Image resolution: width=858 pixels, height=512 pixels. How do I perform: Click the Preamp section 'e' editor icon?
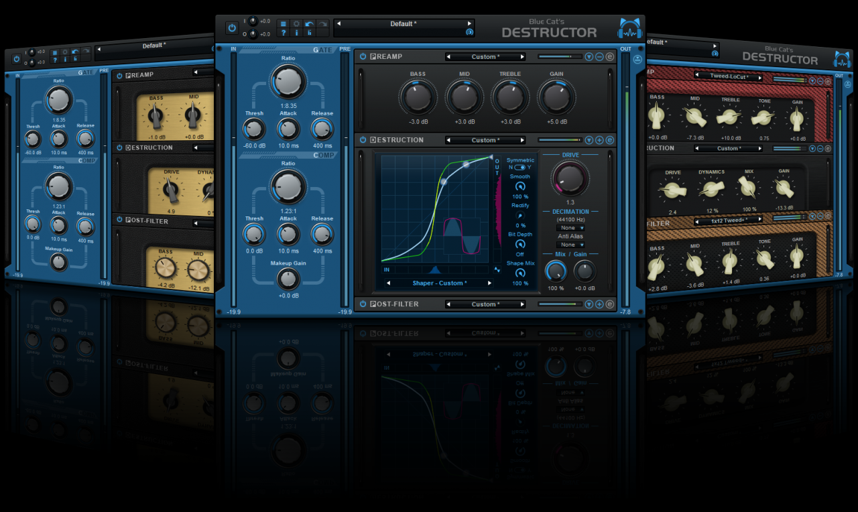[x=609, y=57]
